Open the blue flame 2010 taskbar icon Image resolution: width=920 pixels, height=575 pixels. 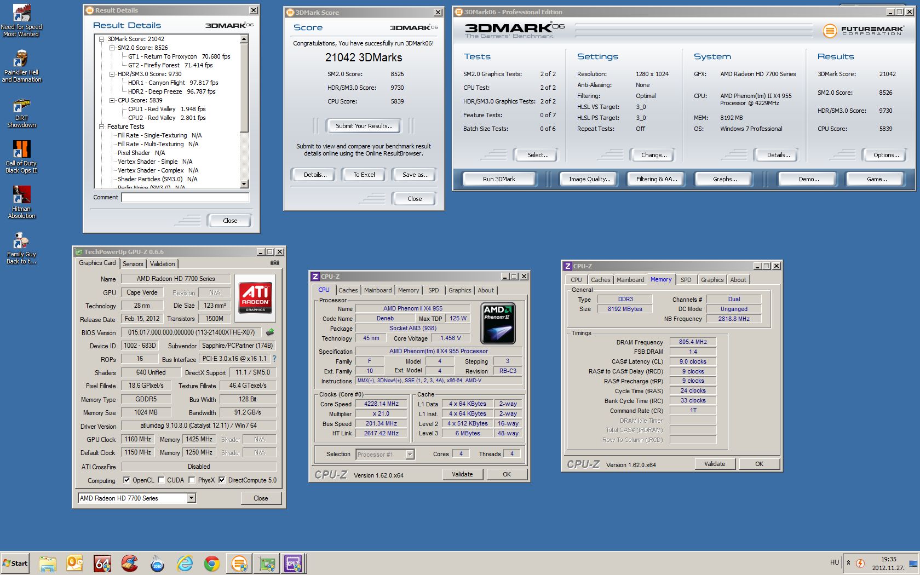157,563
